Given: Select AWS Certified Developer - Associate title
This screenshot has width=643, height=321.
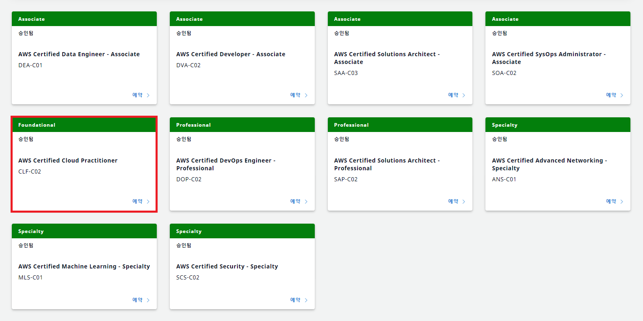Looking at the screenshot, I should [x=231, y=54].
